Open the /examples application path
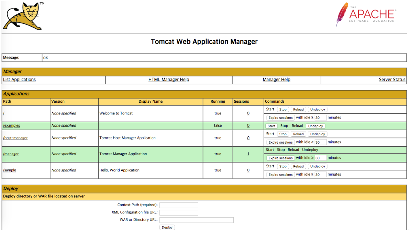 point(11,125)
